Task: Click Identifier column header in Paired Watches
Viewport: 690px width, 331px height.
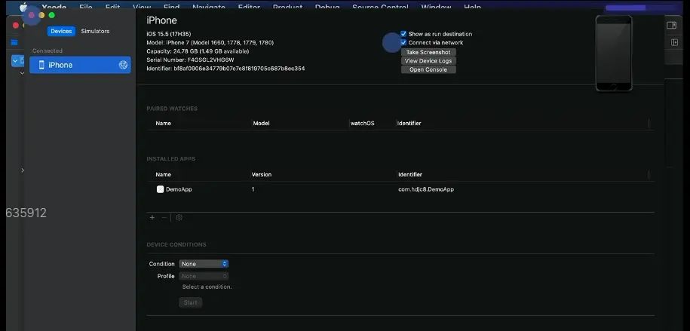Action: tap(409, 123)
